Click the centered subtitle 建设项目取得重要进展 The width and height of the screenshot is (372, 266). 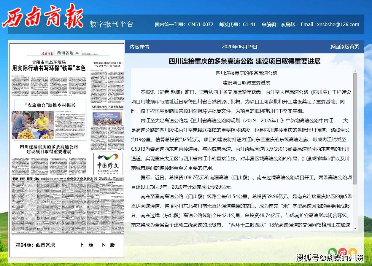(247, 82)
